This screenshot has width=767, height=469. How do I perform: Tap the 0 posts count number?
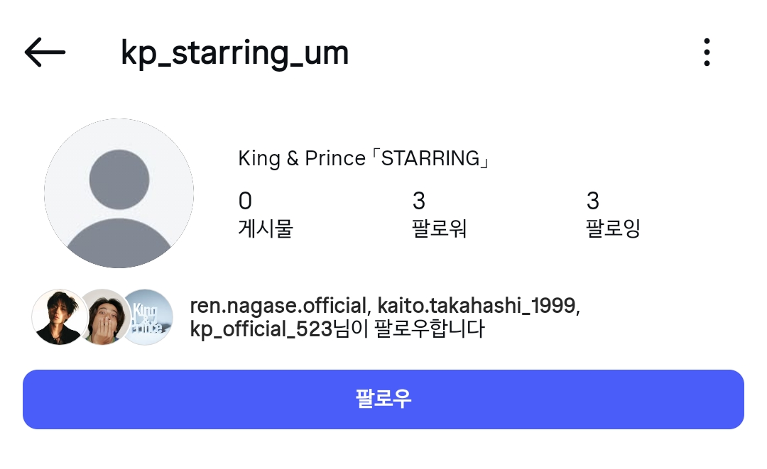245,202
